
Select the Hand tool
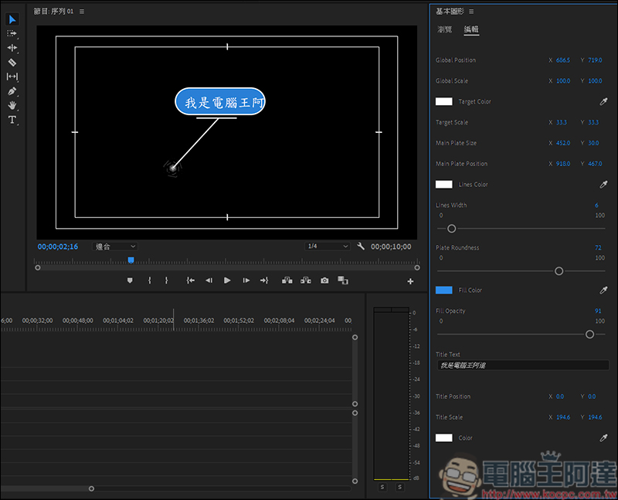pos(12,105)
